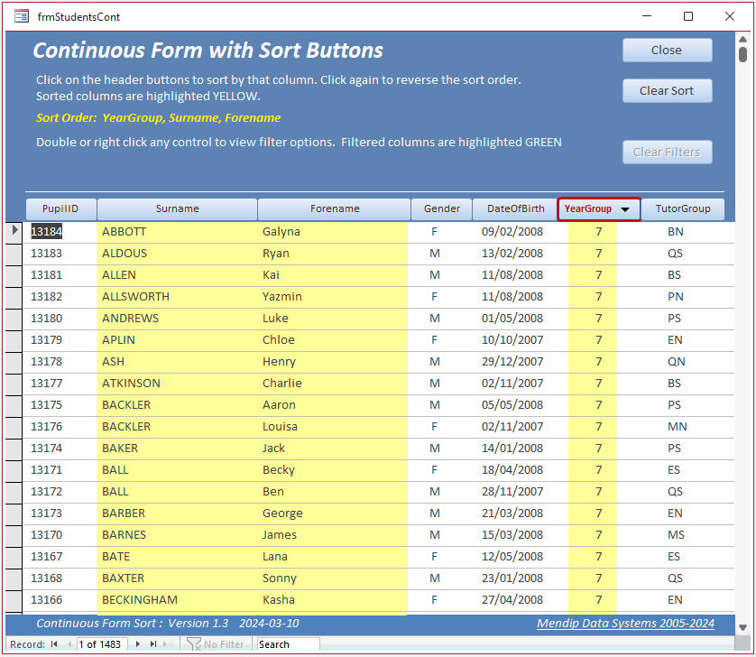Click the surname cell APLIN

(177, 340)
